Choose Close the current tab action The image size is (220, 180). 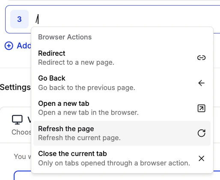pos(122,159)
